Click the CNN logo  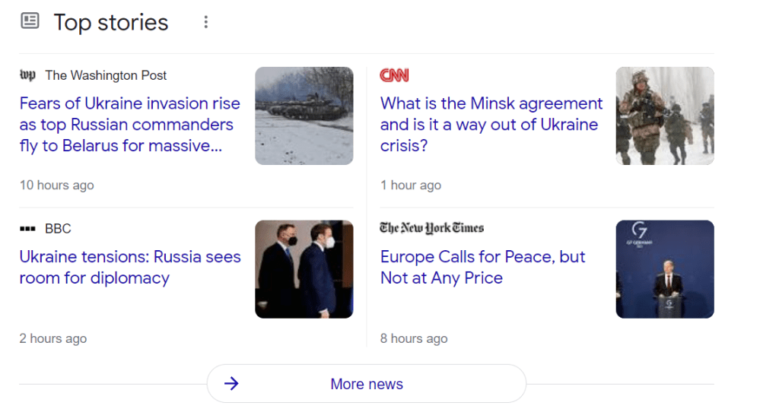point(394,75)
